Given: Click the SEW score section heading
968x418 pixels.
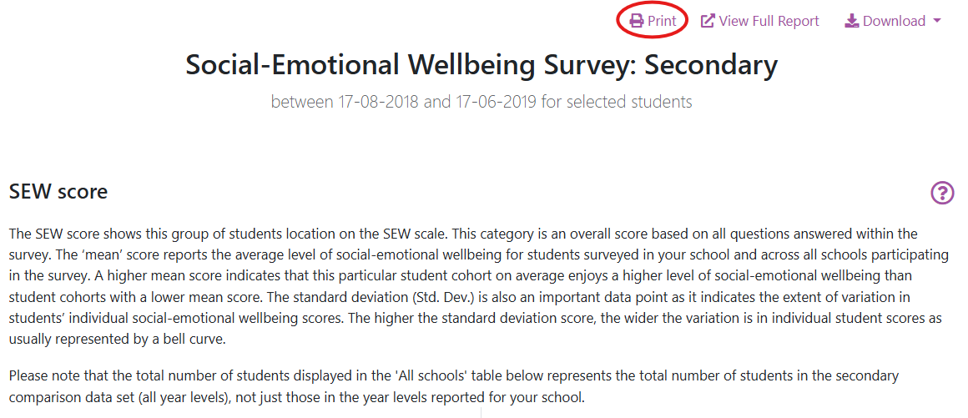Looking at the screenshot, I should point(58,192).
